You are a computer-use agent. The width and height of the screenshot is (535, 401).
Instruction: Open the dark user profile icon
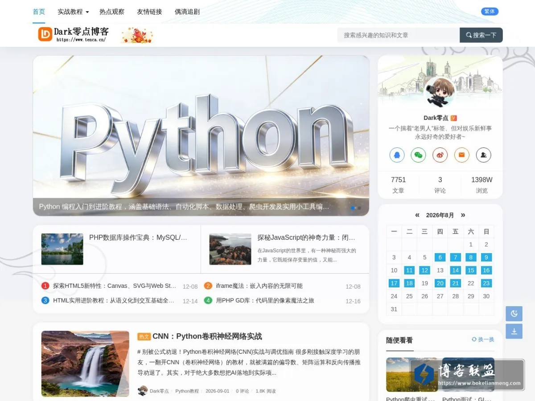tap(483, 155)
